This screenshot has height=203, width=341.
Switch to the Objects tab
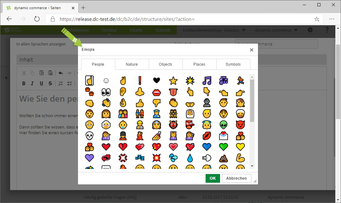tap(165, 64)
